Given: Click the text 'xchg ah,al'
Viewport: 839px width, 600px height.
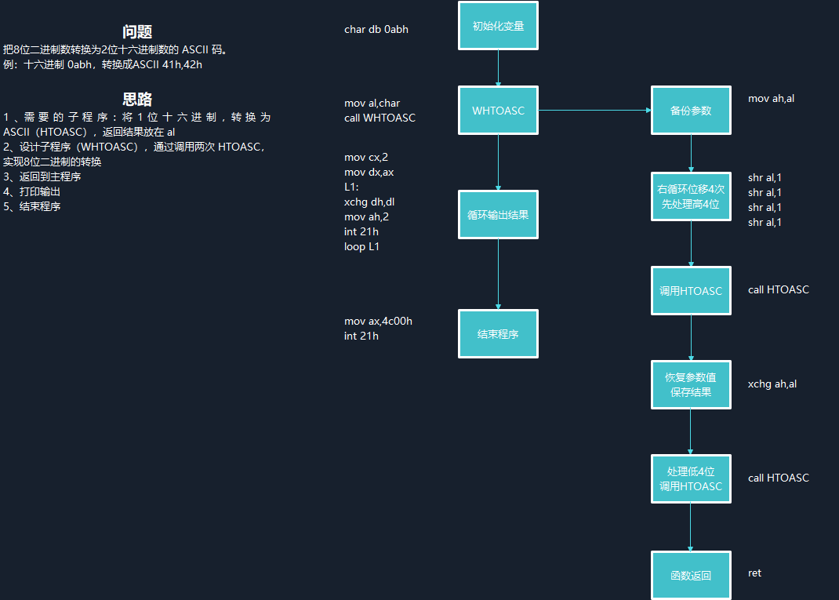Looking at the screenshot, I should point(772,384).
